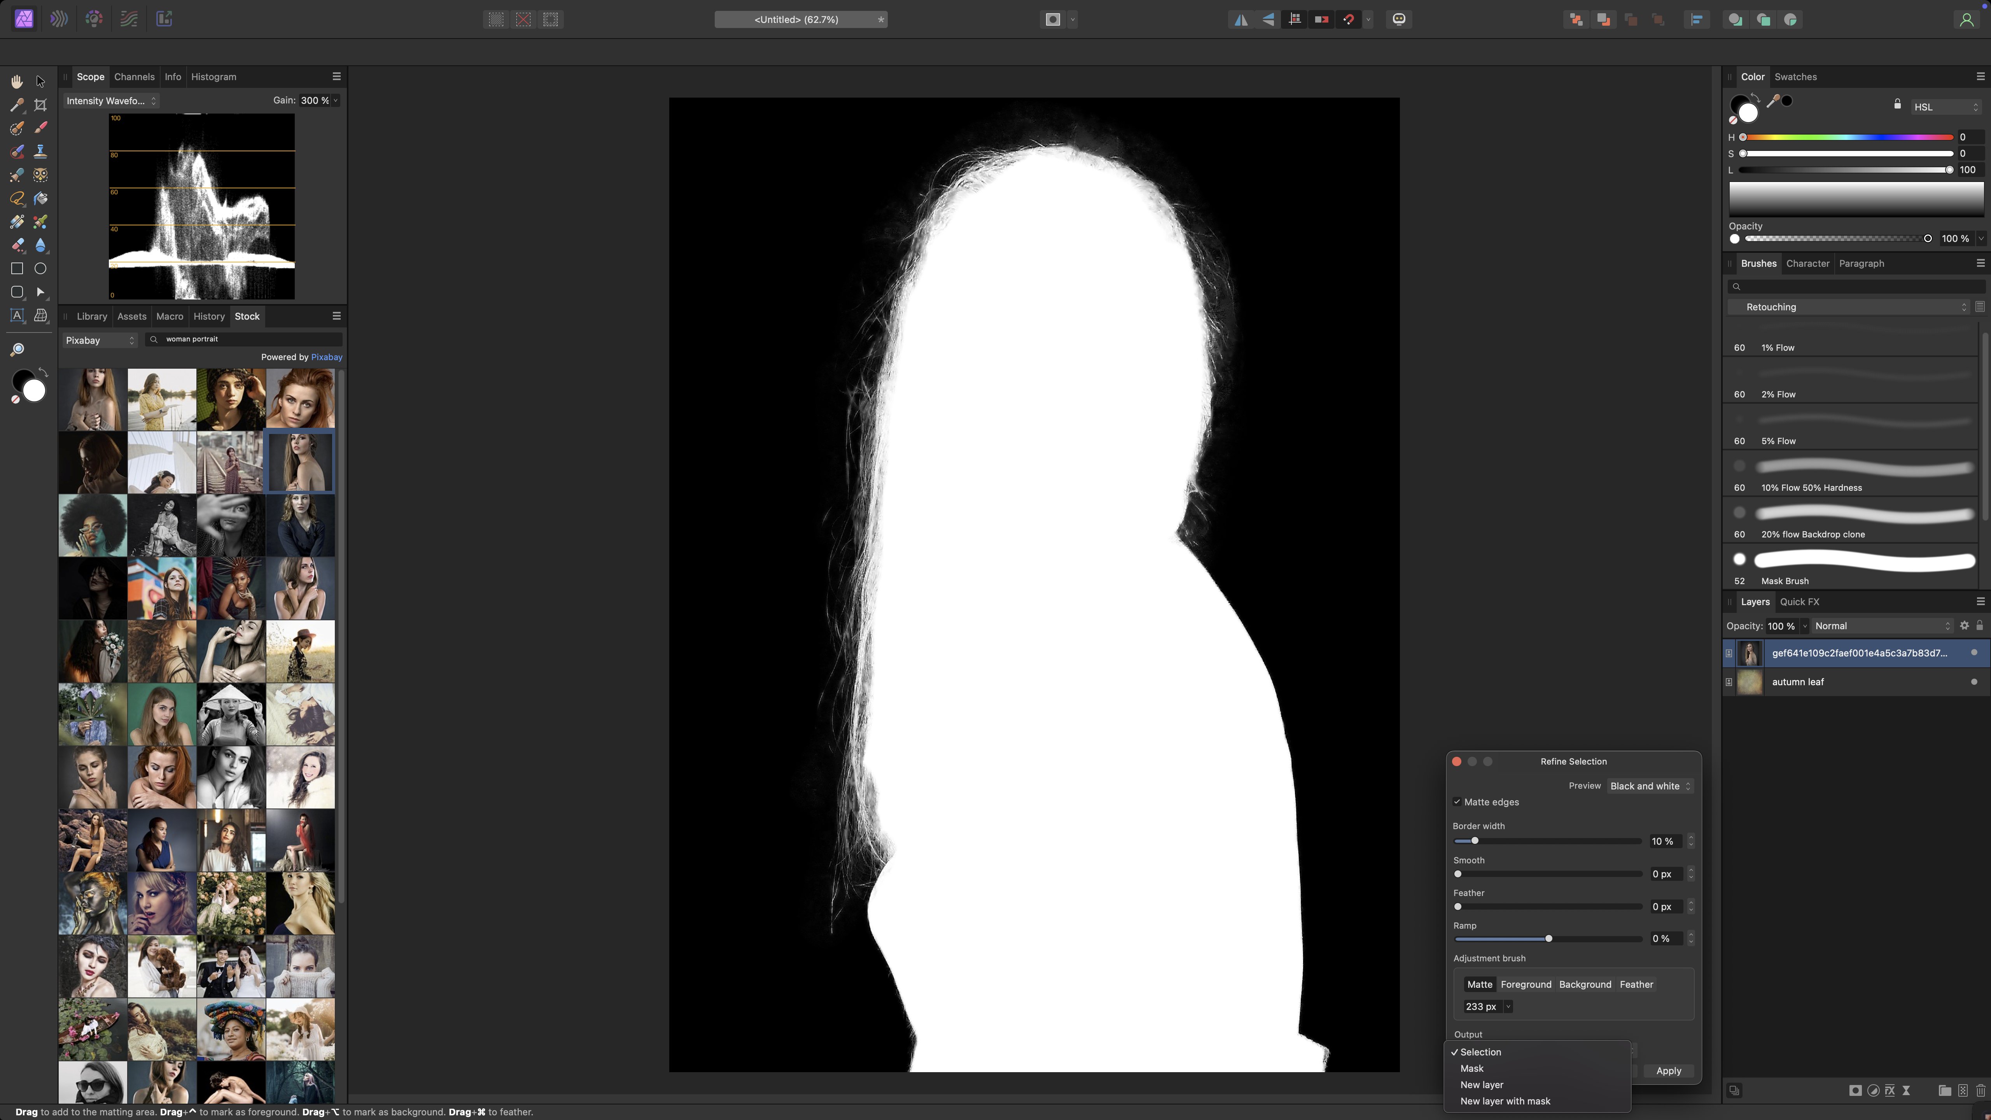Open the HSL color model dropdown
The width and height of the screenshot is (1991, 1120).
(x=1946, y=107)
